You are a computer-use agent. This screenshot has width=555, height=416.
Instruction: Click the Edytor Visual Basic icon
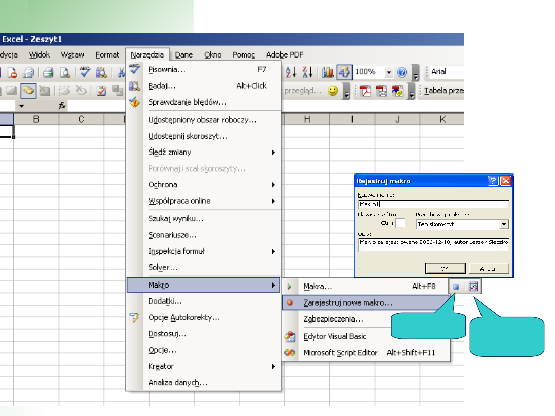290,336
